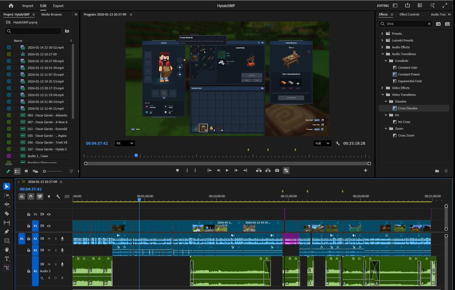Select the Hand tool
455x290 pixels.
pyautogui.click(x=7, y=249)
